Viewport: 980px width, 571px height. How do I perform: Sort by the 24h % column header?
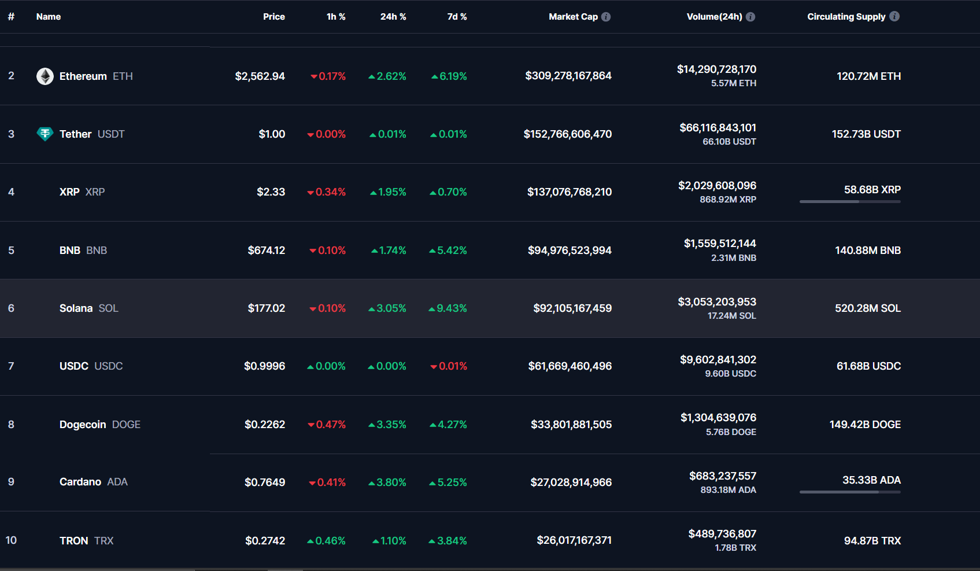393,17
